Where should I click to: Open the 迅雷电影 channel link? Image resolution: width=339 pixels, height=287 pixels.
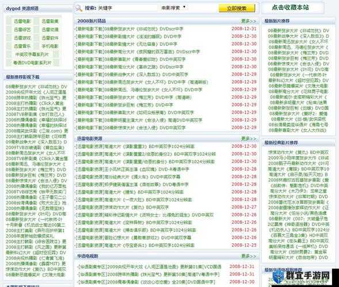pyautogui.click(x=22, y=21)
